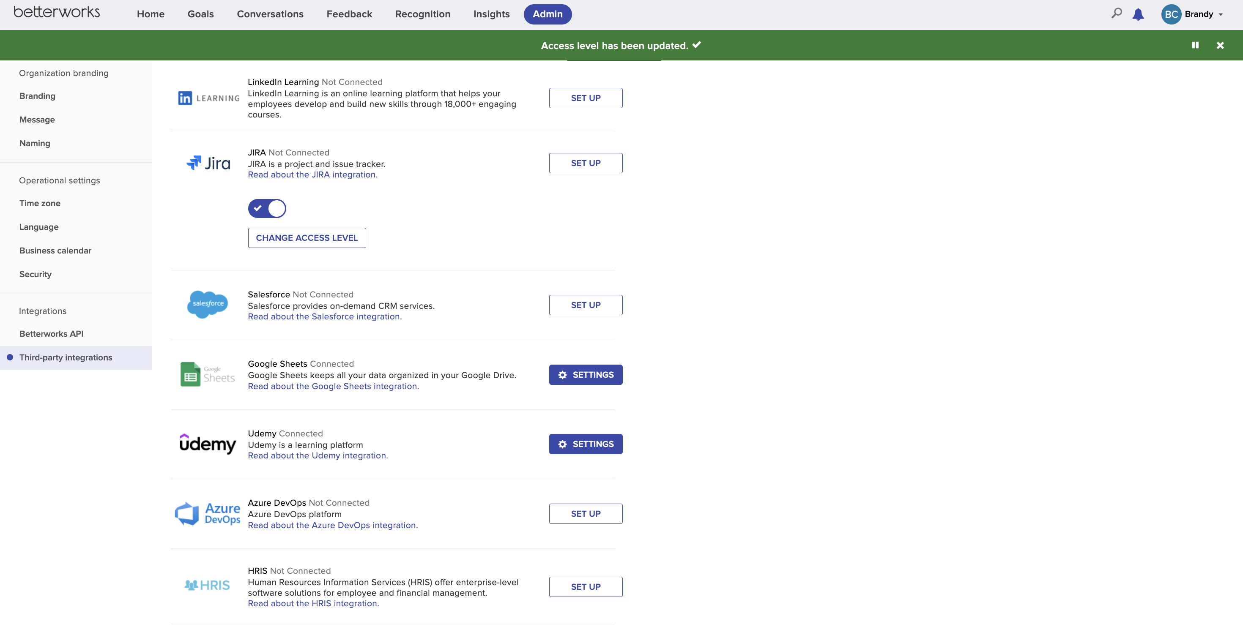This screenshot has height=635, width=1243.
Task: Click the LinkedIn Learning logo
Action: point(208,98)
